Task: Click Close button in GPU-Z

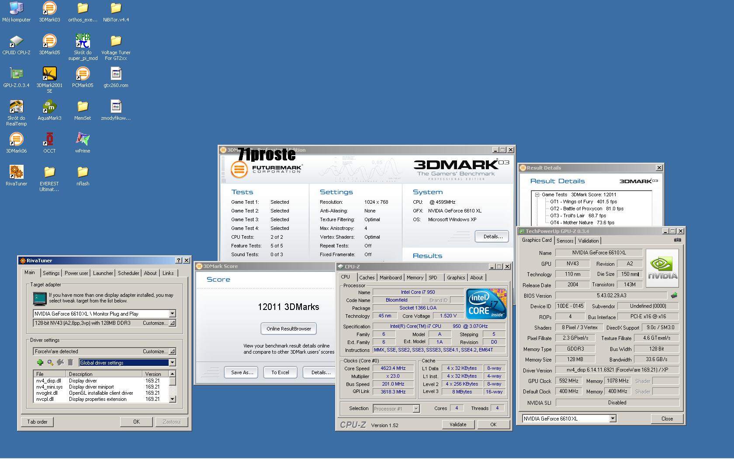Action: (667, 419)
